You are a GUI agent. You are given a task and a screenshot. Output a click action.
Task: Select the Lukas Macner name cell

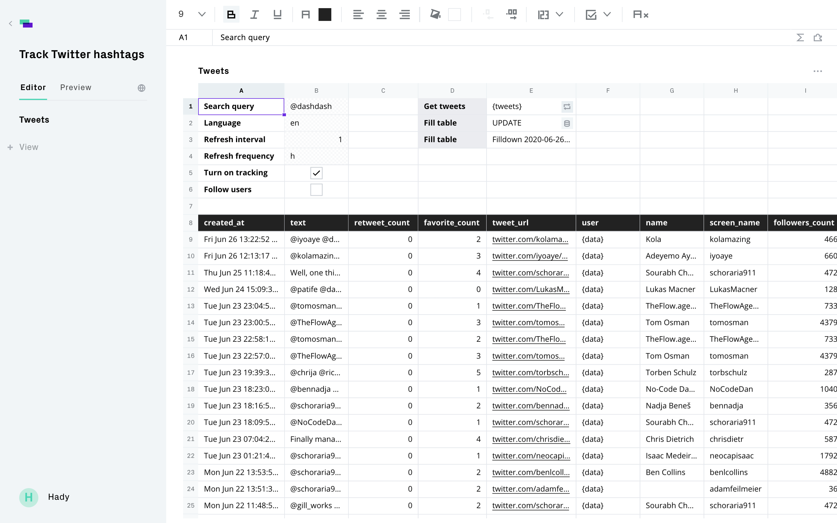tap(672, 289)
